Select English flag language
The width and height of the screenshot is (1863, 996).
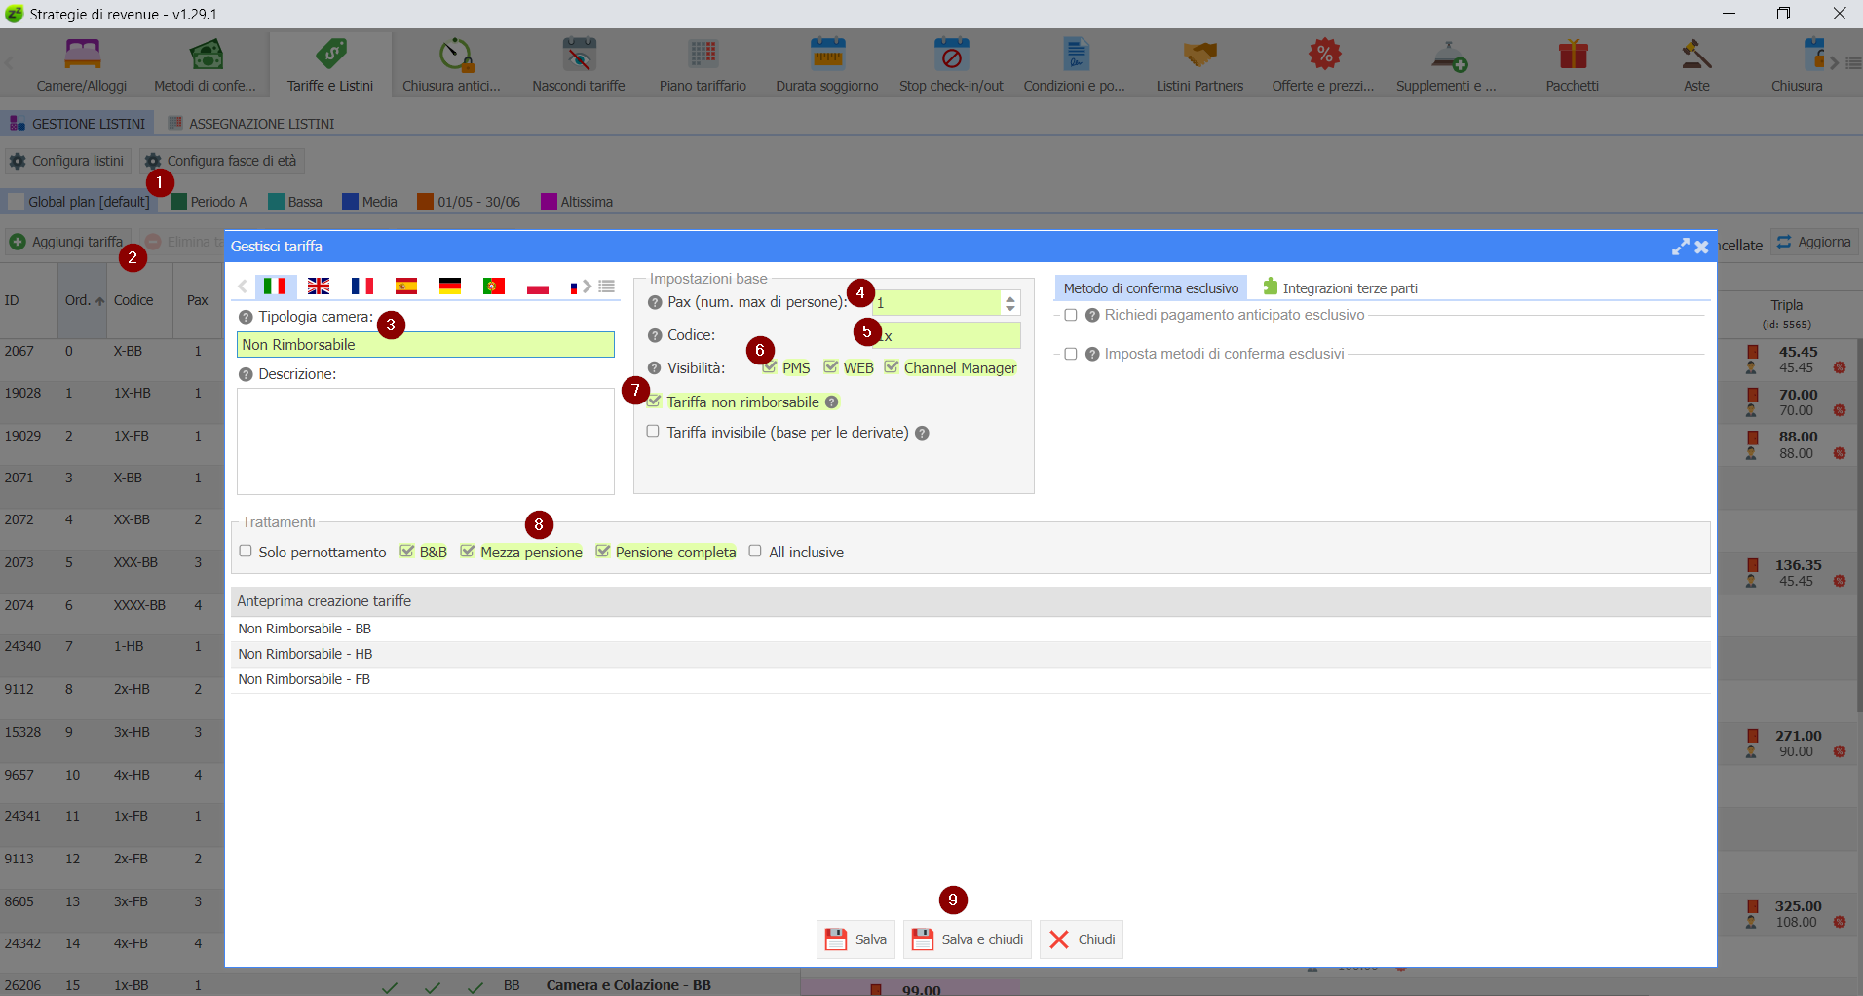(x=319, y=287)
